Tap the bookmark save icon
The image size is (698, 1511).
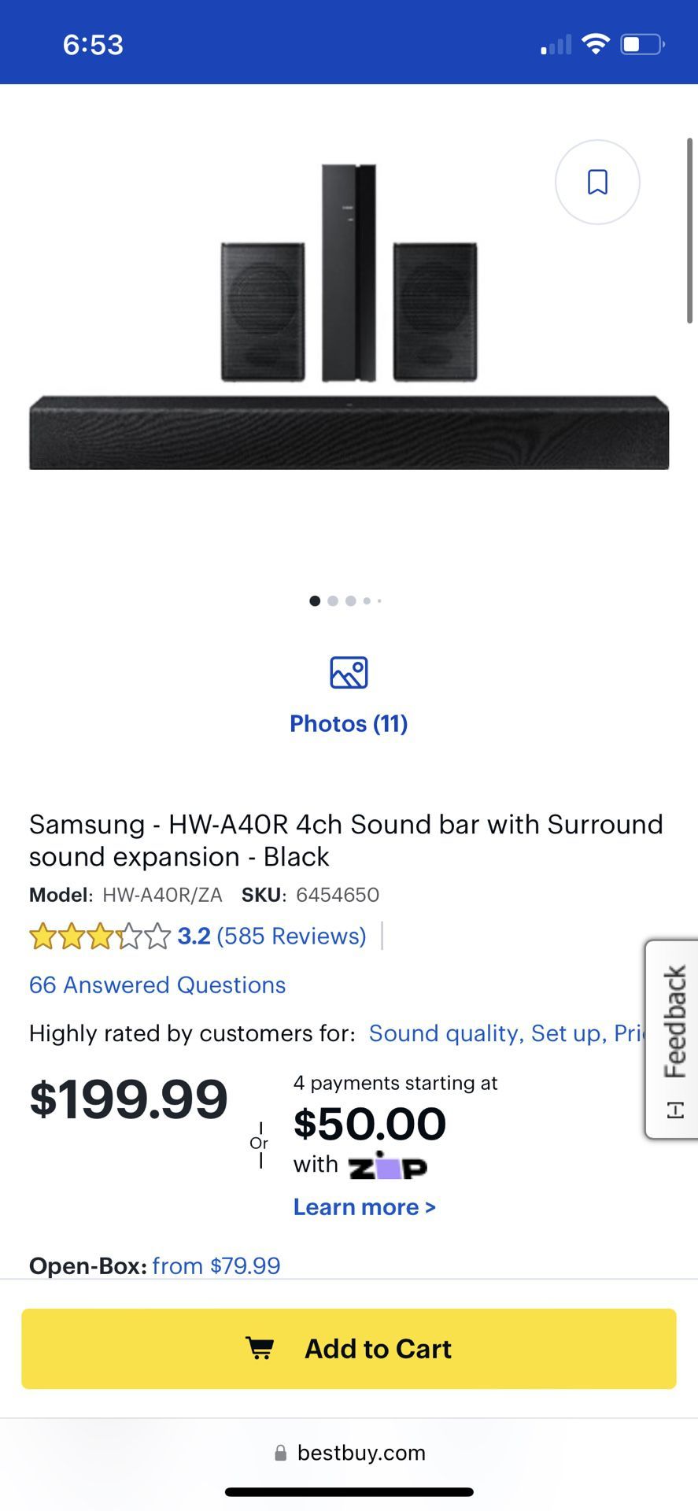tap(597, 182)
